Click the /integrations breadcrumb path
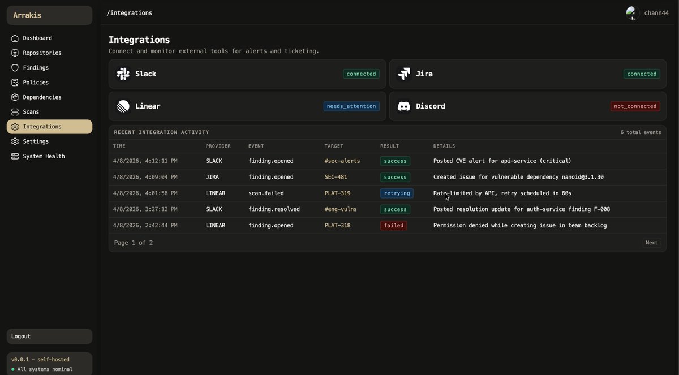The width and height of the screenshot is (679, 375). 130,13
